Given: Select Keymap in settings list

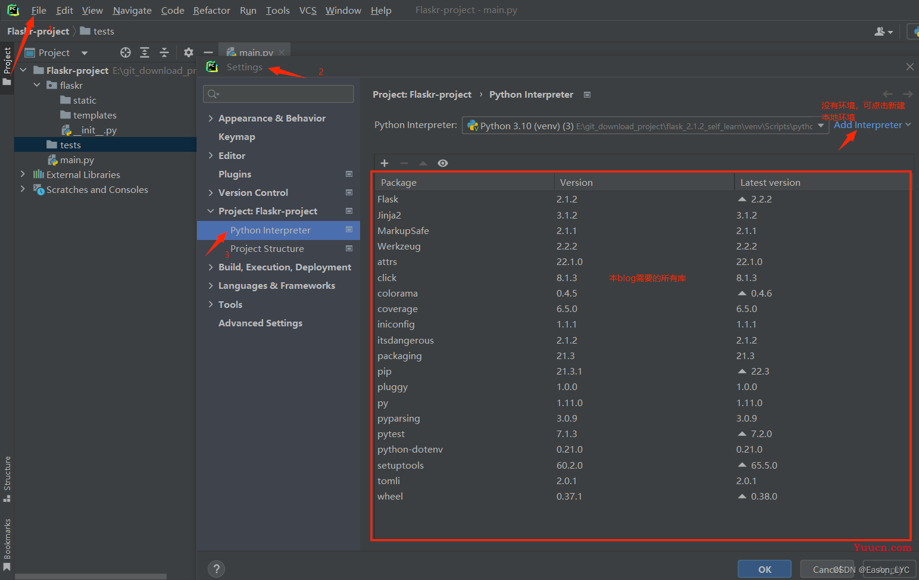Looking at the screenshot, I should tap(236, 136).
